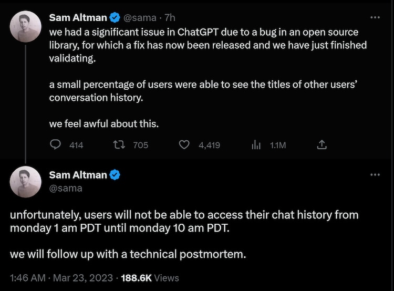Click the Sam Altman name in second tweet
This screenshot has width=394, height=291.
[78, 175]
